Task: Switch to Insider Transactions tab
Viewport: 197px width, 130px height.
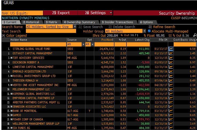Action: [x=119, y=22]
